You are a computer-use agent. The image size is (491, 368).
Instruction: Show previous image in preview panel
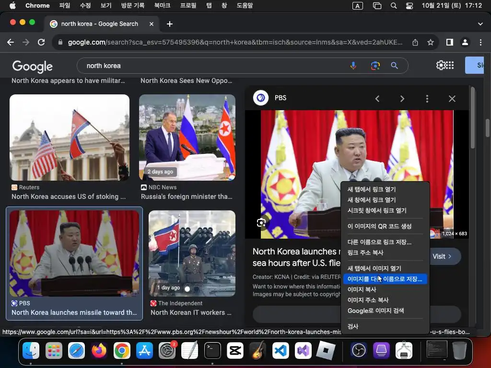pyautogui.click(x=377, y=99)
